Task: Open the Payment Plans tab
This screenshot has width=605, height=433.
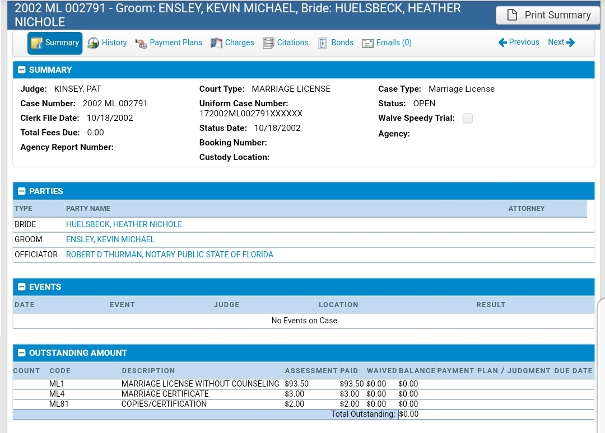Action: click(169, 43)
